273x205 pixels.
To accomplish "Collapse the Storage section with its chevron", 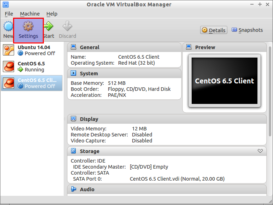I will pos(260,151).
